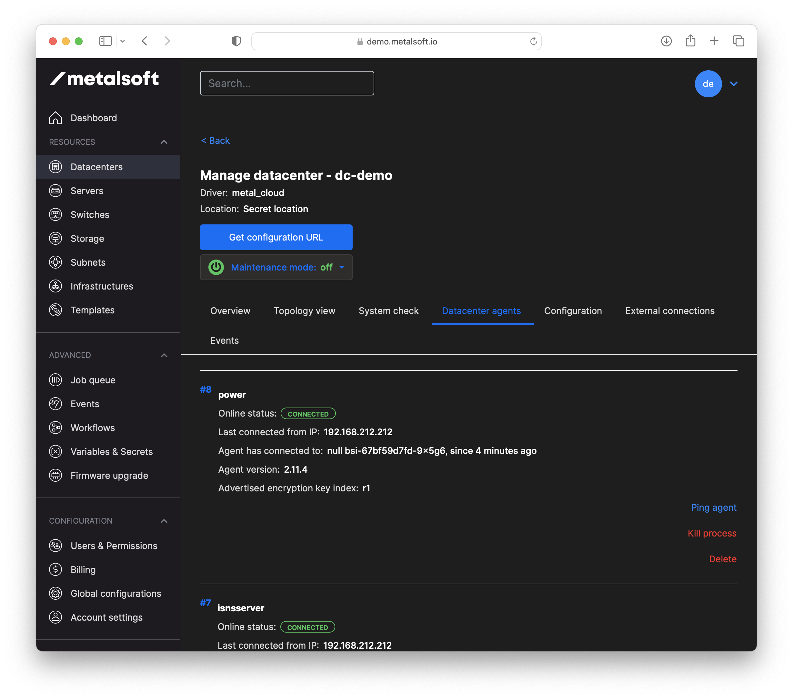
Task: Click the Storage sidebar icon
Action: (x=55, y=239)
